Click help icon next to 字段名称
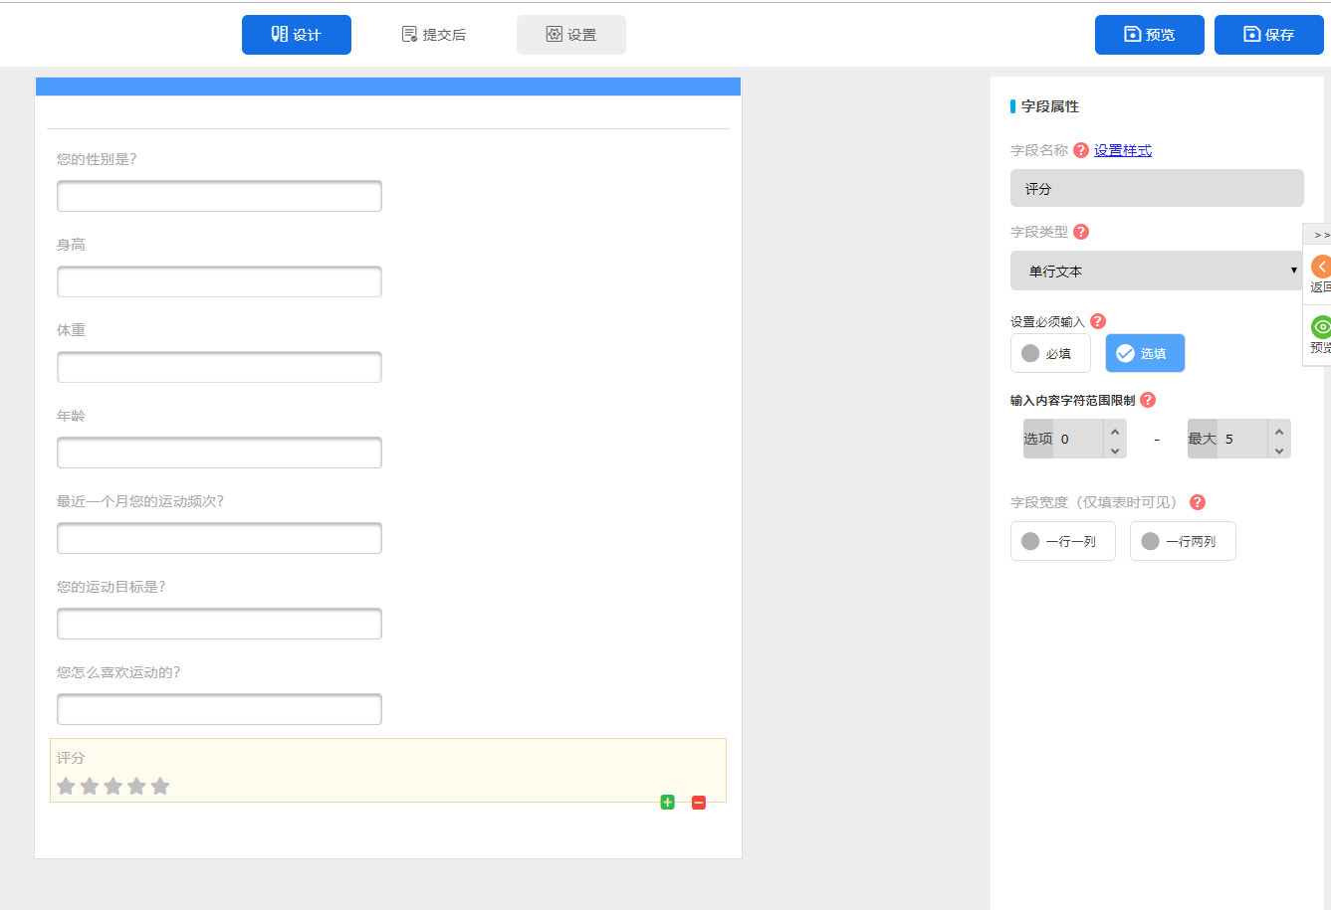 1081,150
